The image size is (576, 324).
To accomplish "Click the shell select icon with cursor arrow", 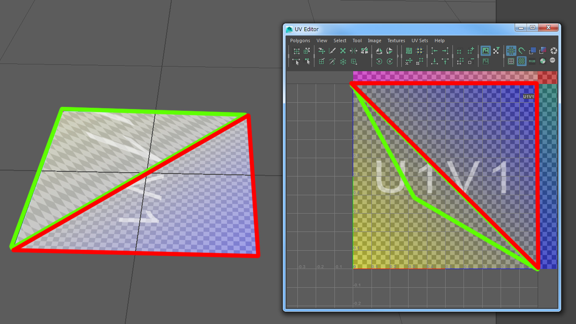I will click(x=307, y=61).
